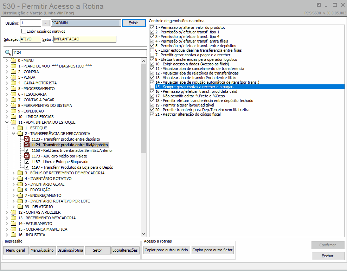Expand the 0 - MENU node

pyautogui.click(x=7, y=60)
